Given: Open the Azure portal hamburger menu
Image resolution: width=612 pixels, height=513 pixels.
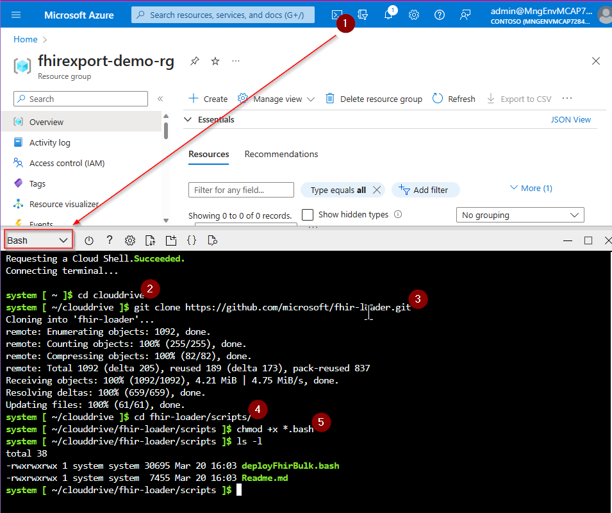Looking at the screenshot, I should tap(16, 15).
